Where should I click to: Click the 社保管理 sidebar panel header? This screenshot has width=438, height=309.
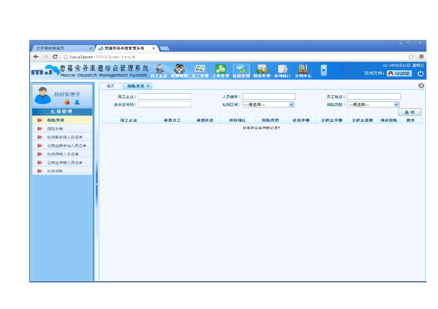(x=62, y=112)
